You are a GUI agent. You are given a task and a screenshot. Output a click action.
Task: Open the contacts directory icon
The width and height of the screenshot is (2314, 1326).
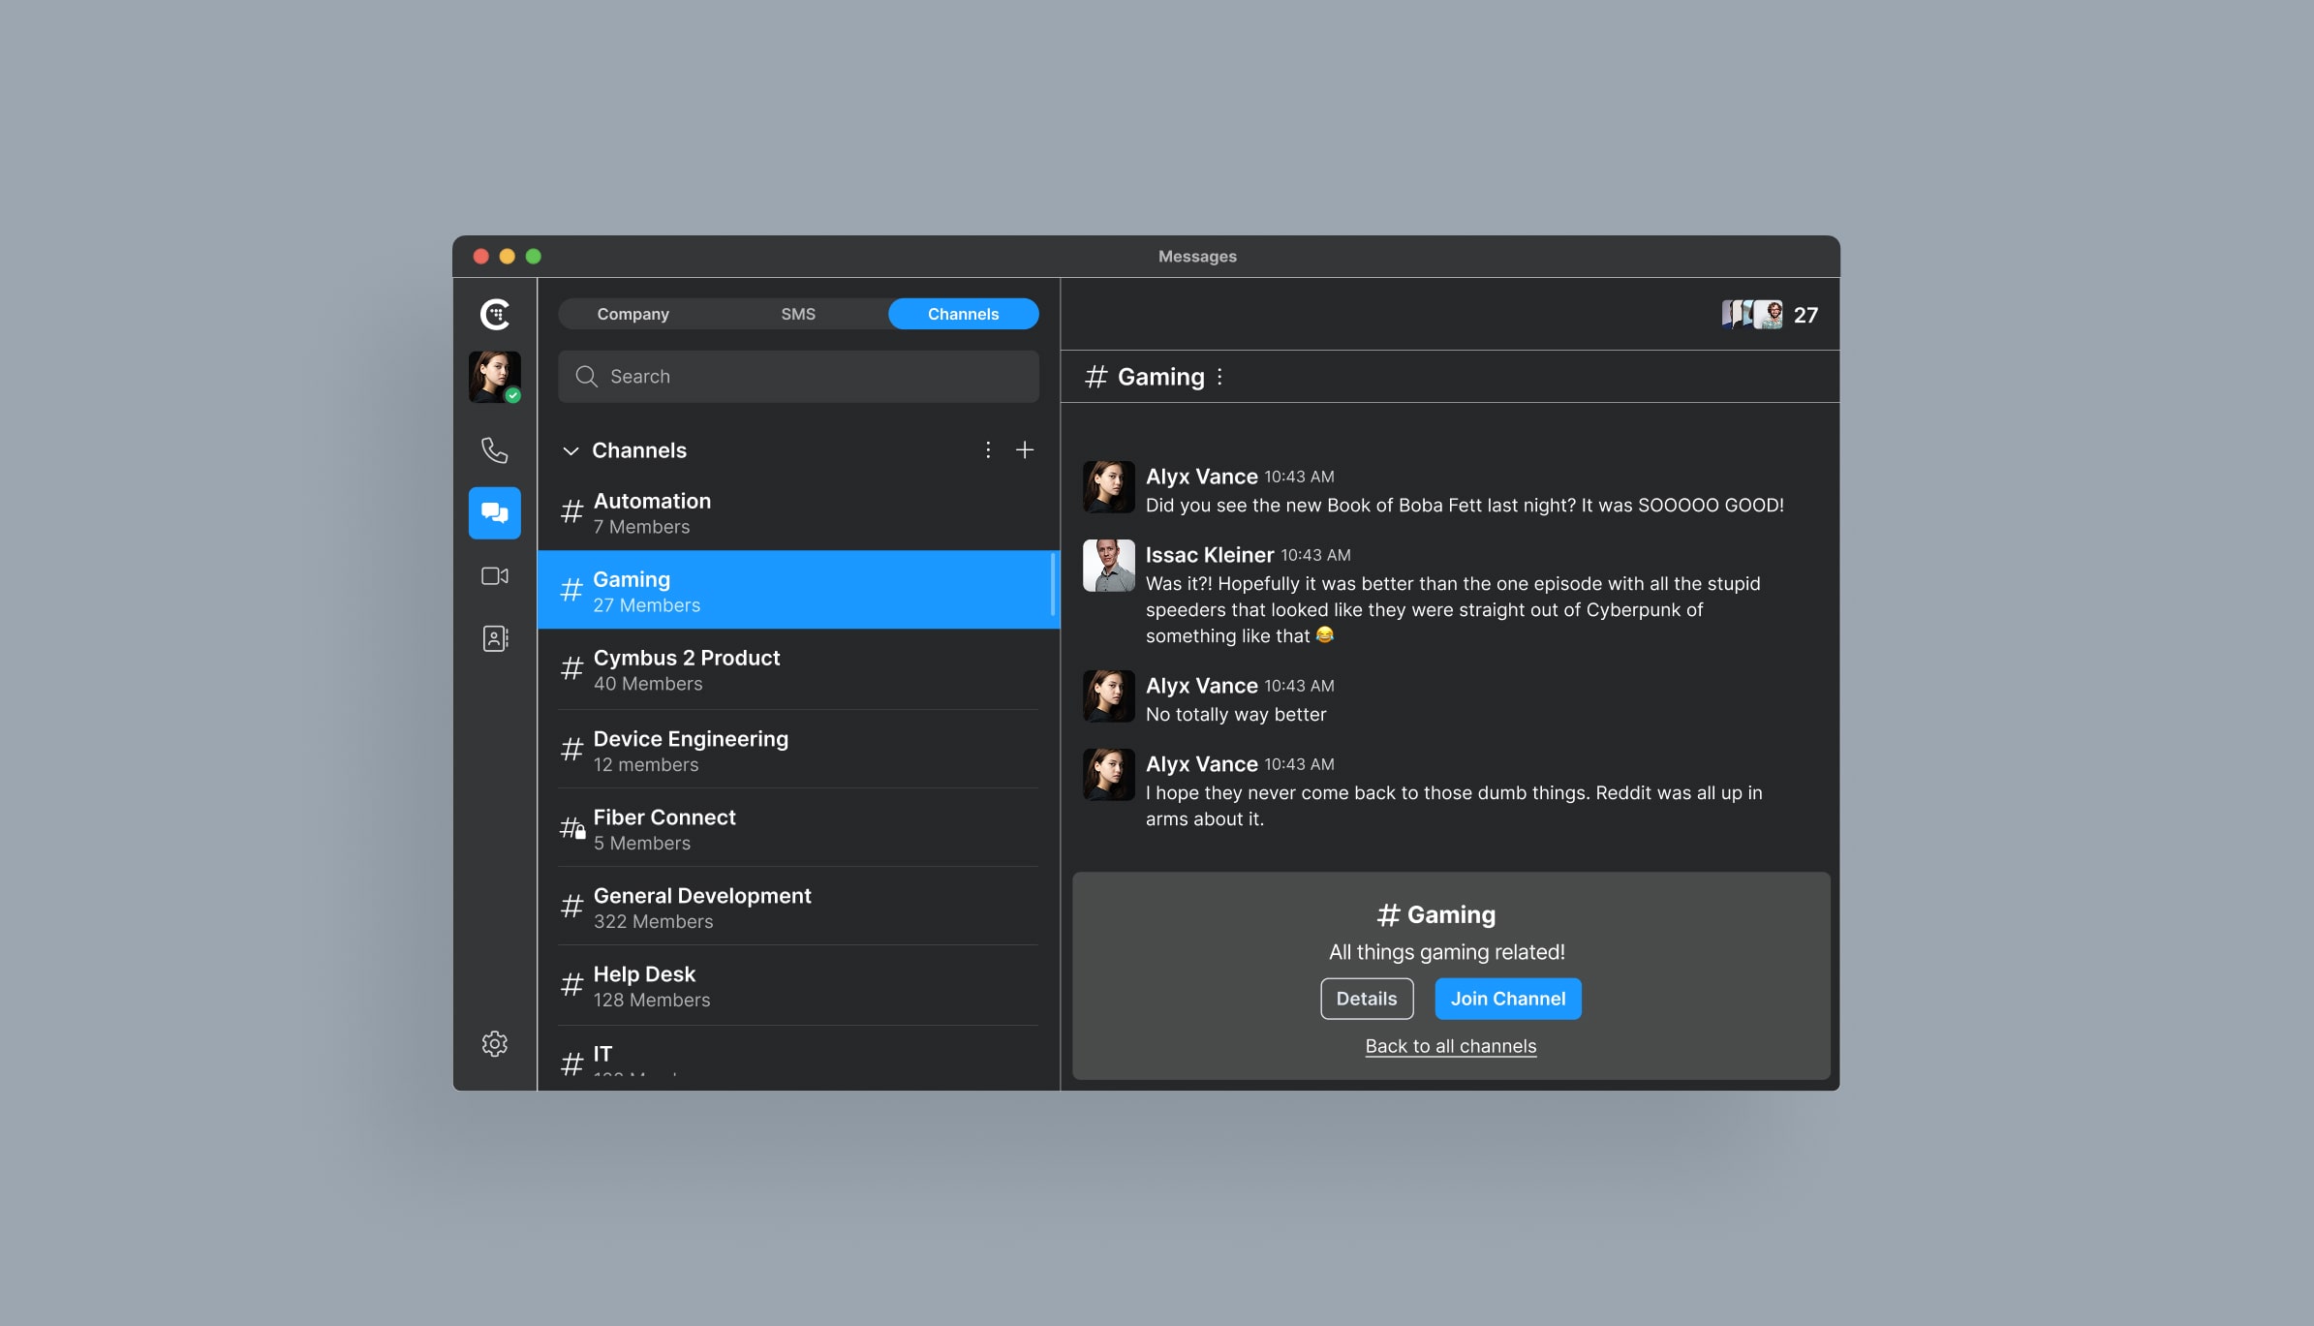pos(495,638)
